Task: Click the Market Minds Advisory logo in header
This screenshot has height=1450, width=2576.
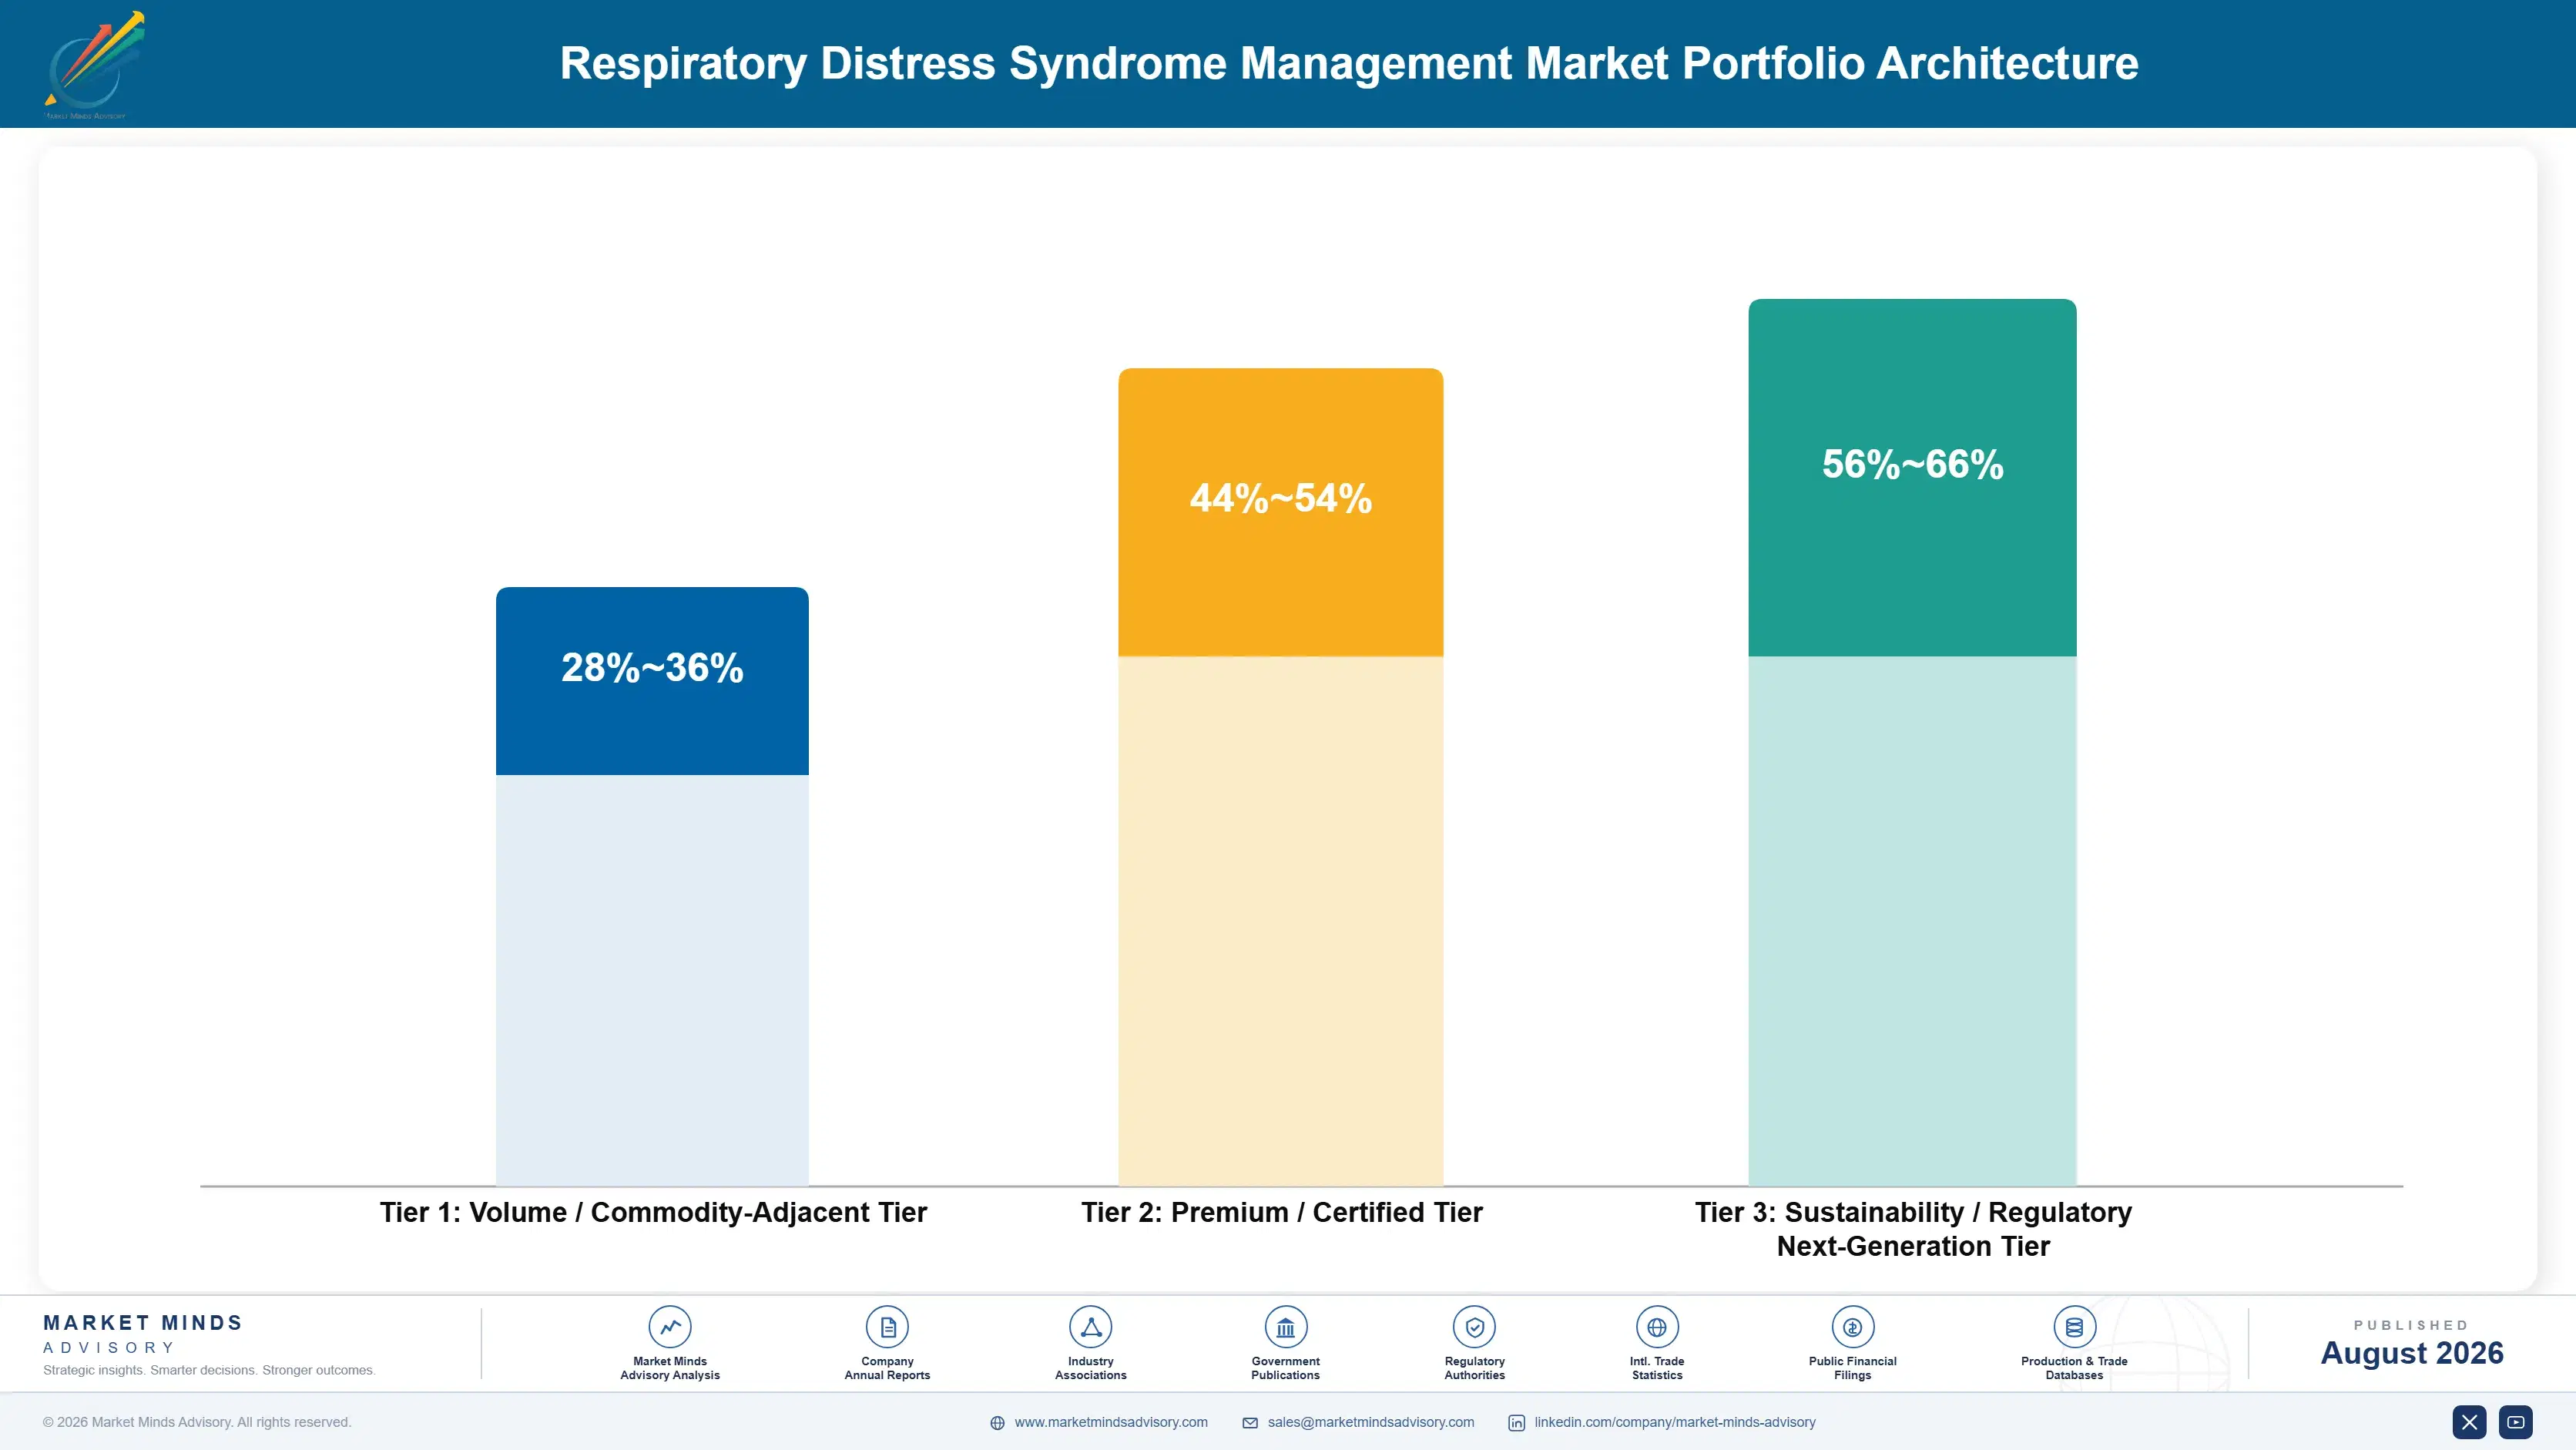Action: [x=94, y=65]
